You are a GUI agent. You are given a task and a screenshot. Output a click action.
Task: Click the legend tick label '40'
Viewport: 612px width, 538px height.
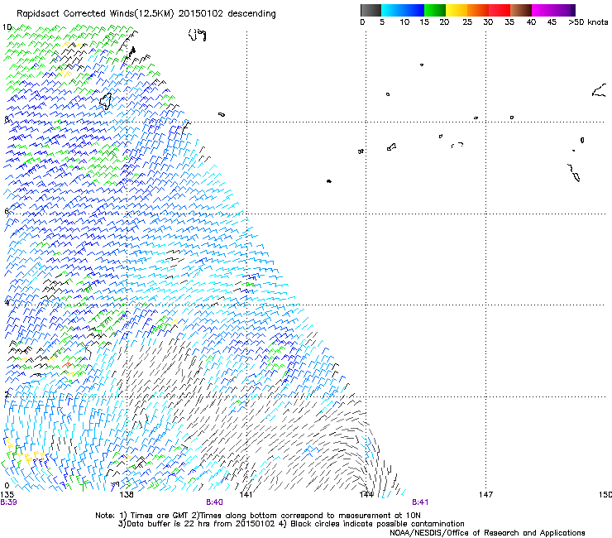[531, 22]
